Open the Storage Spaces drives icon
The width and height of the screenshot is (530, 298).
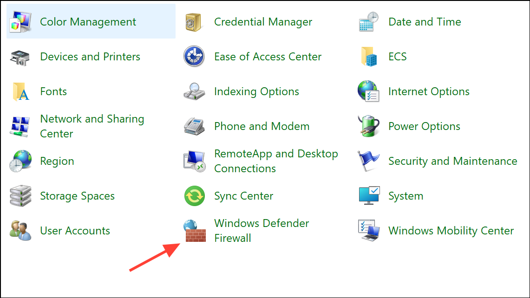(21, 196)
